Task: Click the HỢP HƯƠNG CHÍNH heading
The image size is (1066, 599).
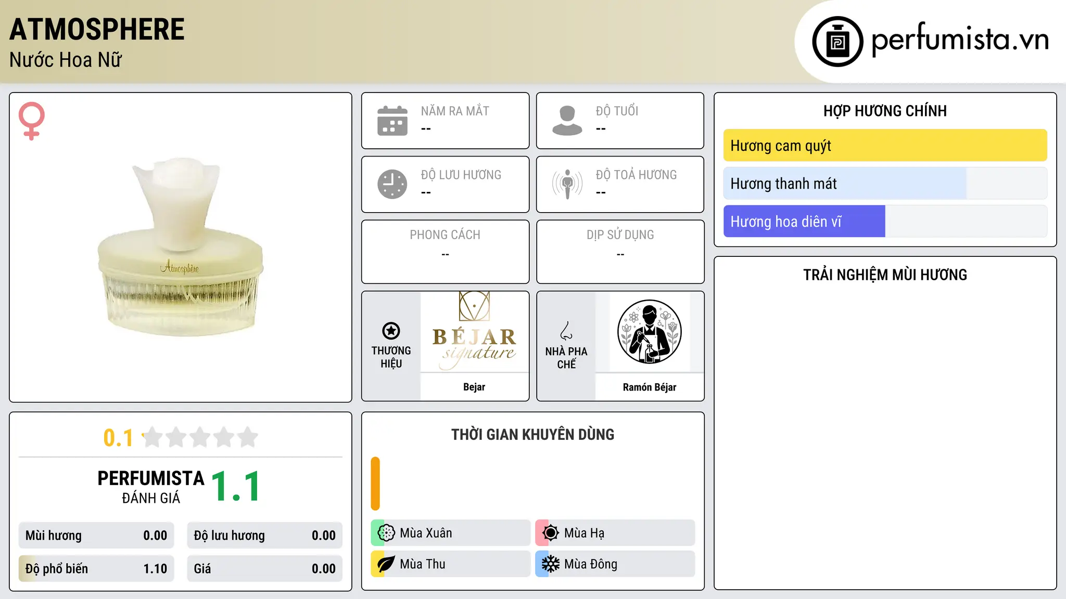Action: [885, 111]
